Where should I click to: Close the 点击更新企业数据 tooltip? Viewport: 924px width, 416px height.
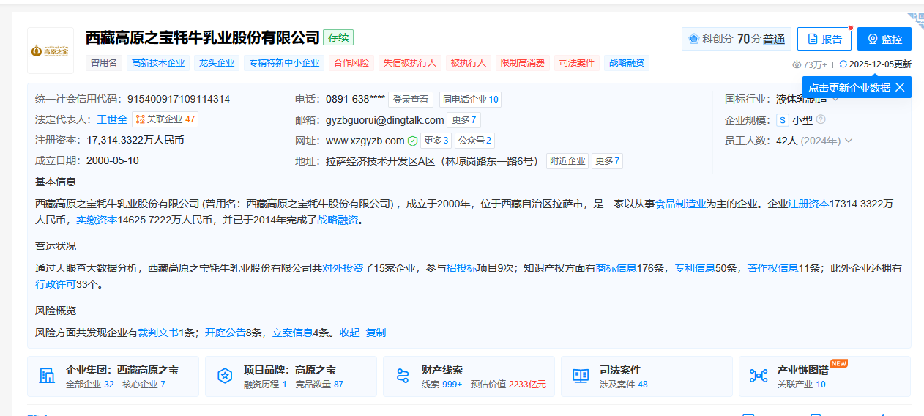click(x=900, y=87)
